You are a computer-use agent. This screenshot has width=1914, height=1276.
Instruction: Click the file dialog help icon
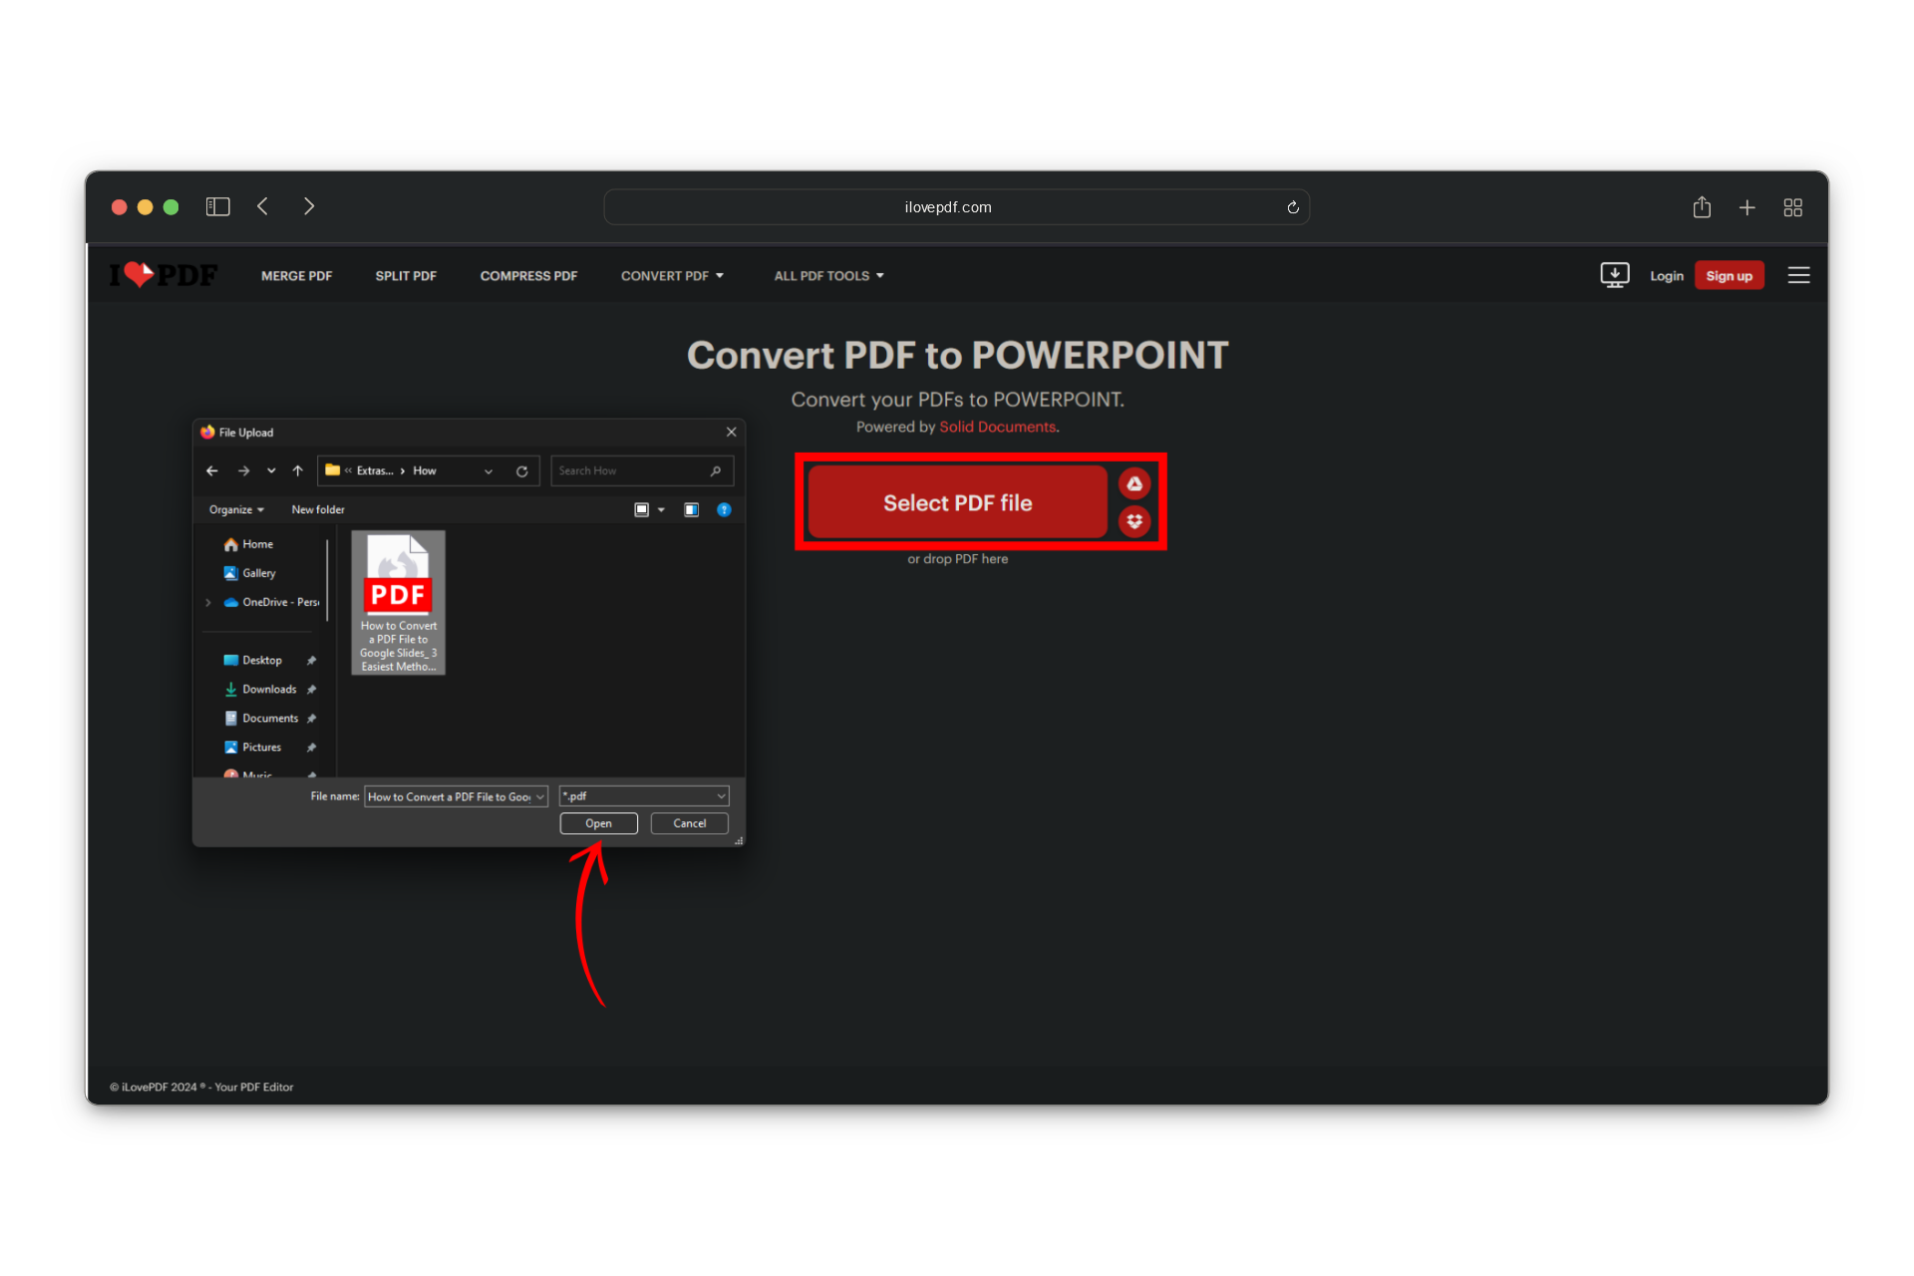[725, 509]
